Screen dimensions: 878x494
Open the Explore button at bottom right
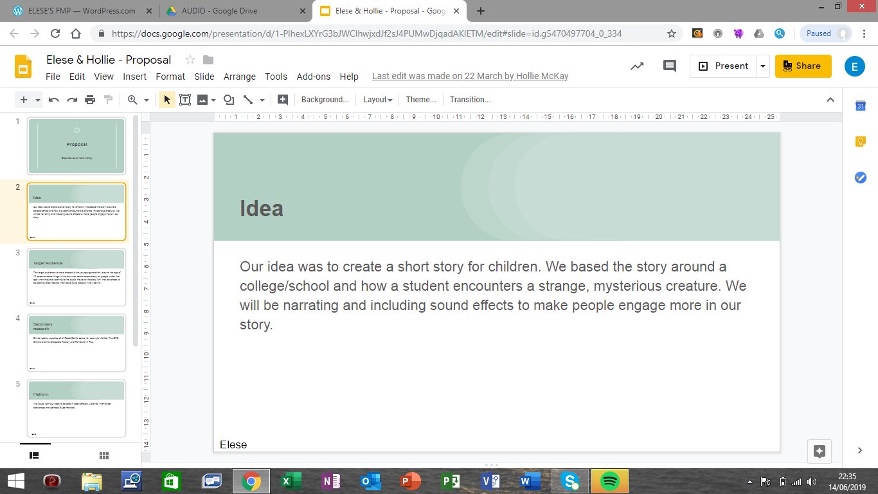(820, 451)
